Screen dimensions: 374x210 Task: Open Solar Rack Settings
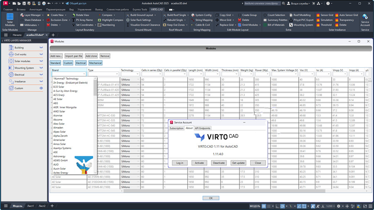[138, 20]
